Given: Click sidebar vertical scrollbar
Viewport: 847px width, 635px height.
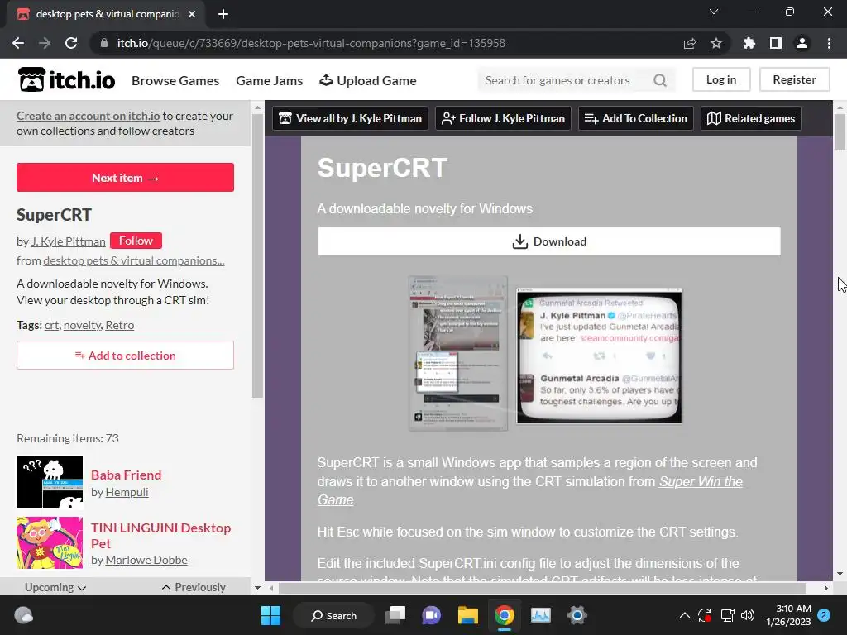Looking at the screenshot, I should [x=257, y=256].
